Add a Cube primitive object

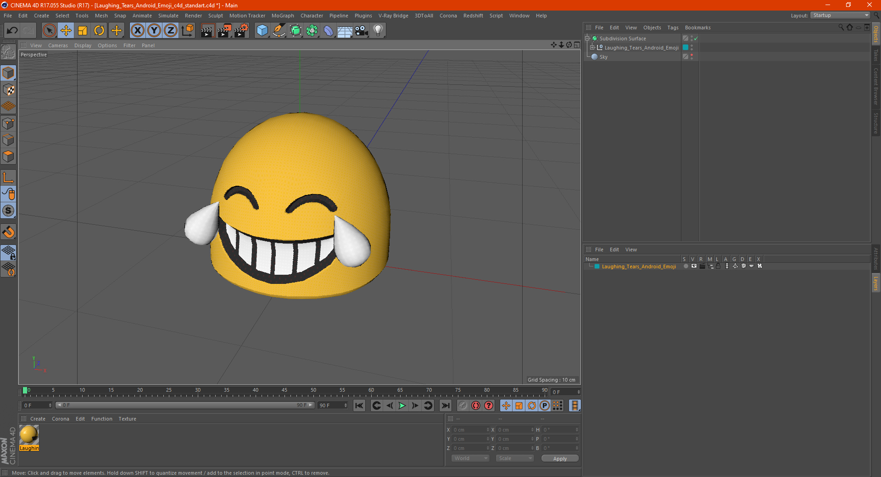[262, 31]
